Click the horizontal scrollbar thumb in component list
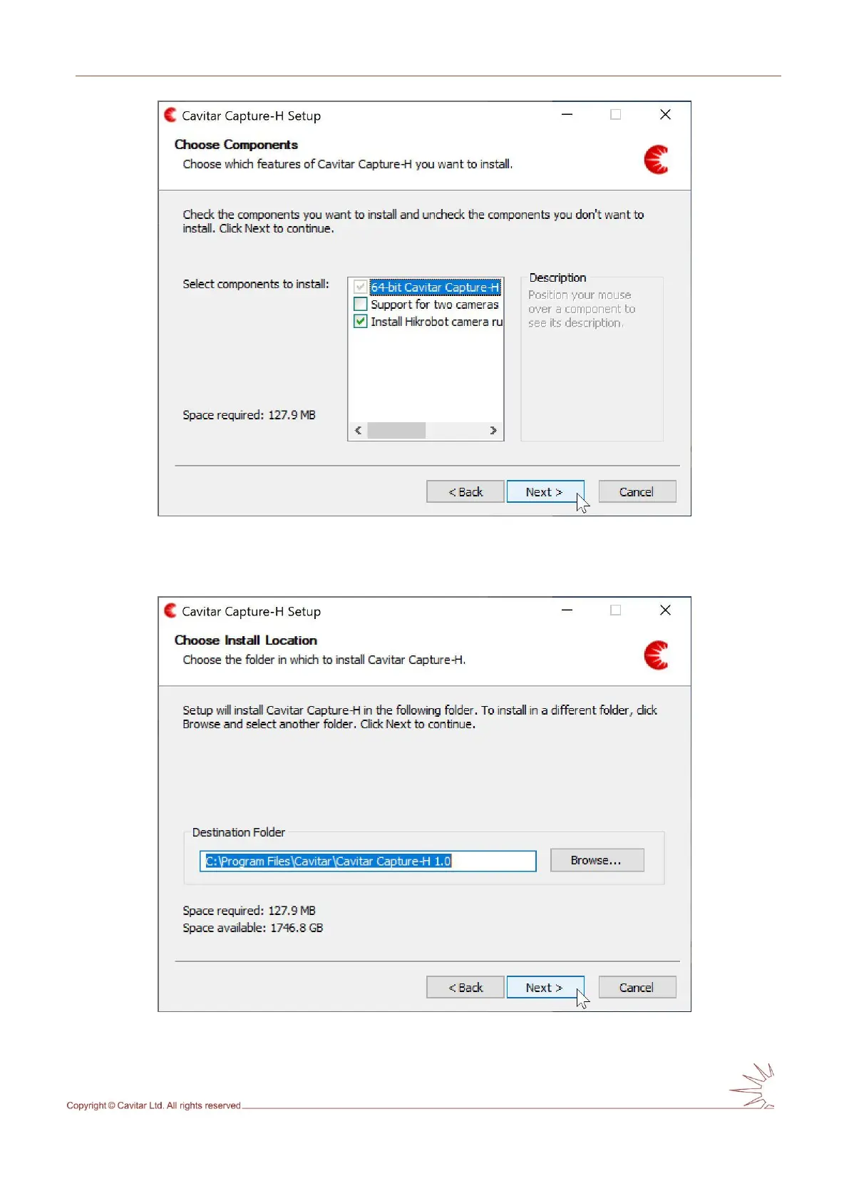This screenshot has width=849, height=1201. (396, 430)
